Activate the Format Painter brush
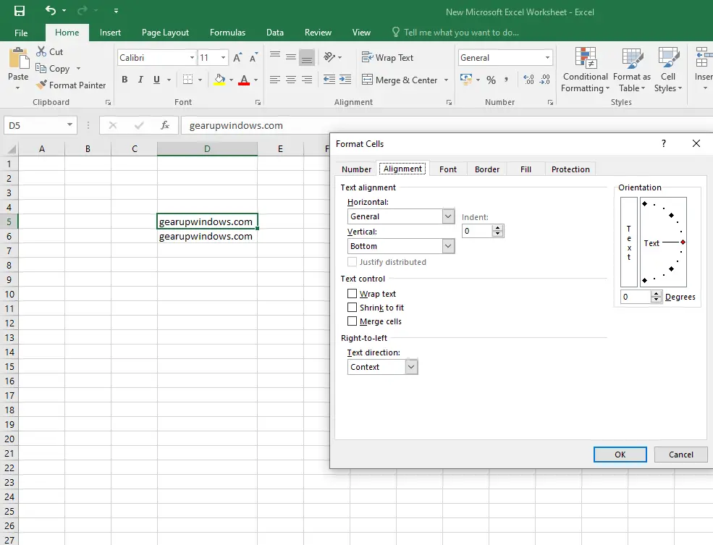The height and width of the screenshot is (545, 713). click(41, 85)
